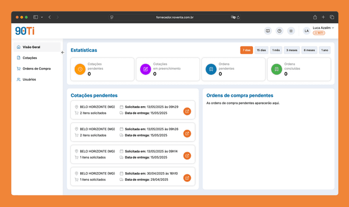Click the 90Ti logo
The width and height of the screenshot is (349, 207).
tap(25, 31)
